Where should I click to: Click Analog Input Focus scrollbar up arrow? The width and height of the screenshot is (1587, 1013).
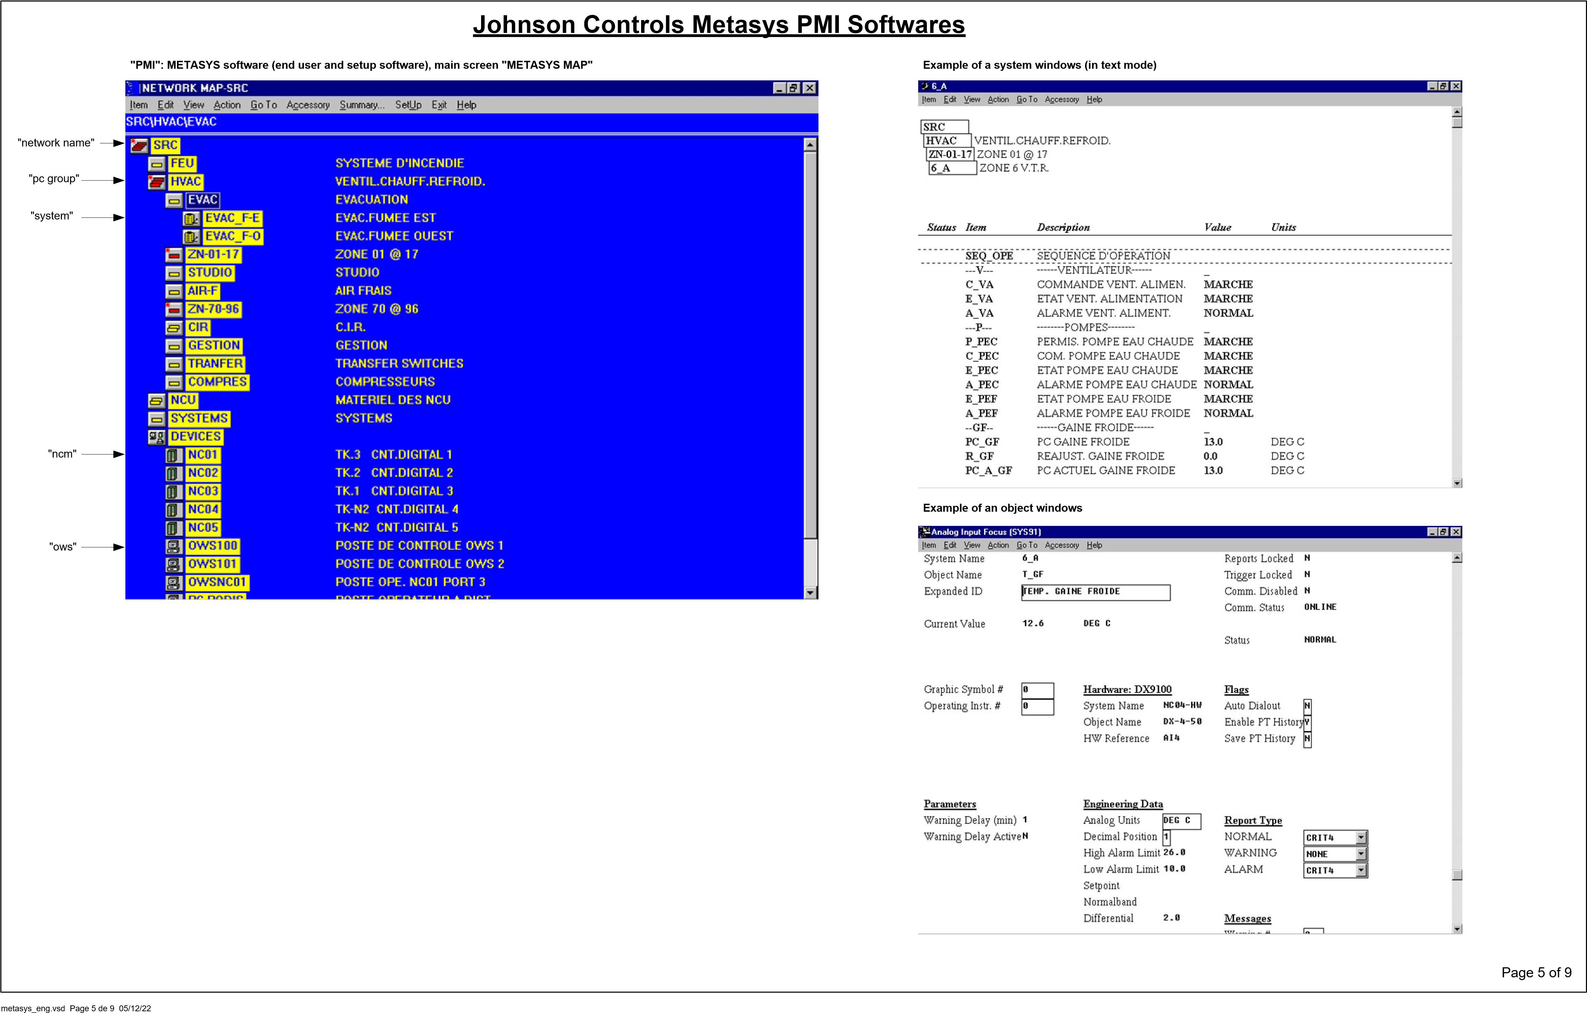(x=1457, y=557)
